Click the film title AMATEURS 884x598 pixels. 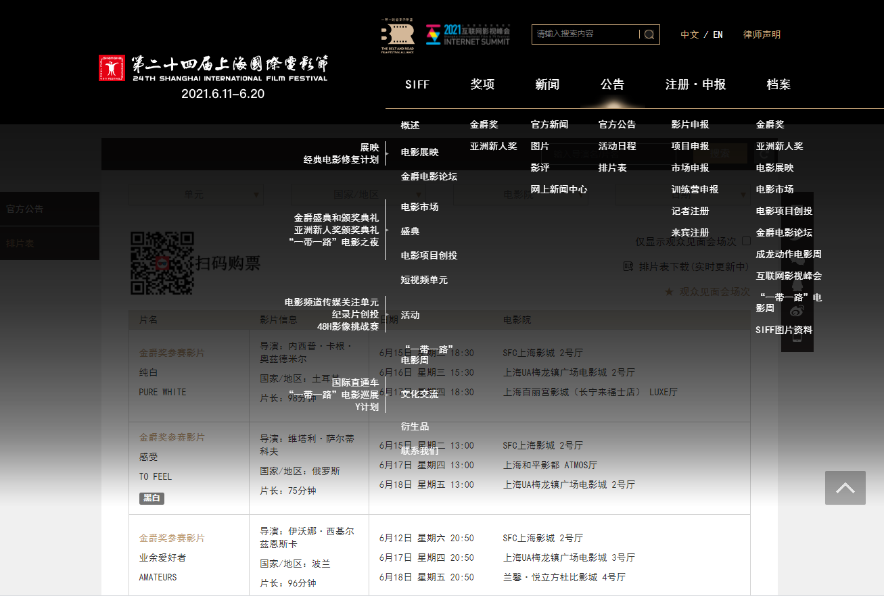click(158, 577)
